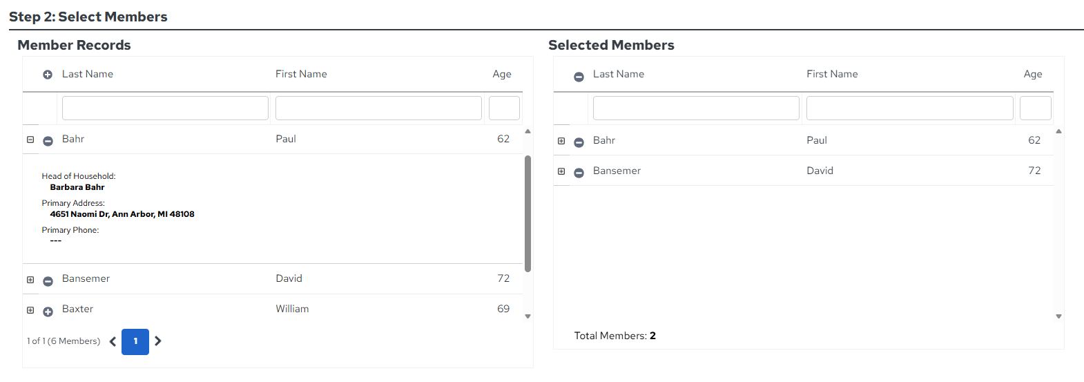Viewport: 1084px width, 382px height.
Task: Remove Bansemer in Member Records list
Action: click(x=48, y=281)
